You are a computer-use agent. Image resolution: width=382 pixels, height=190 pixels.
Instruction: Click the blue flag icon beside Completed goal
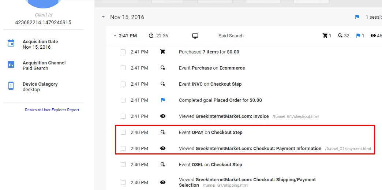163,100
